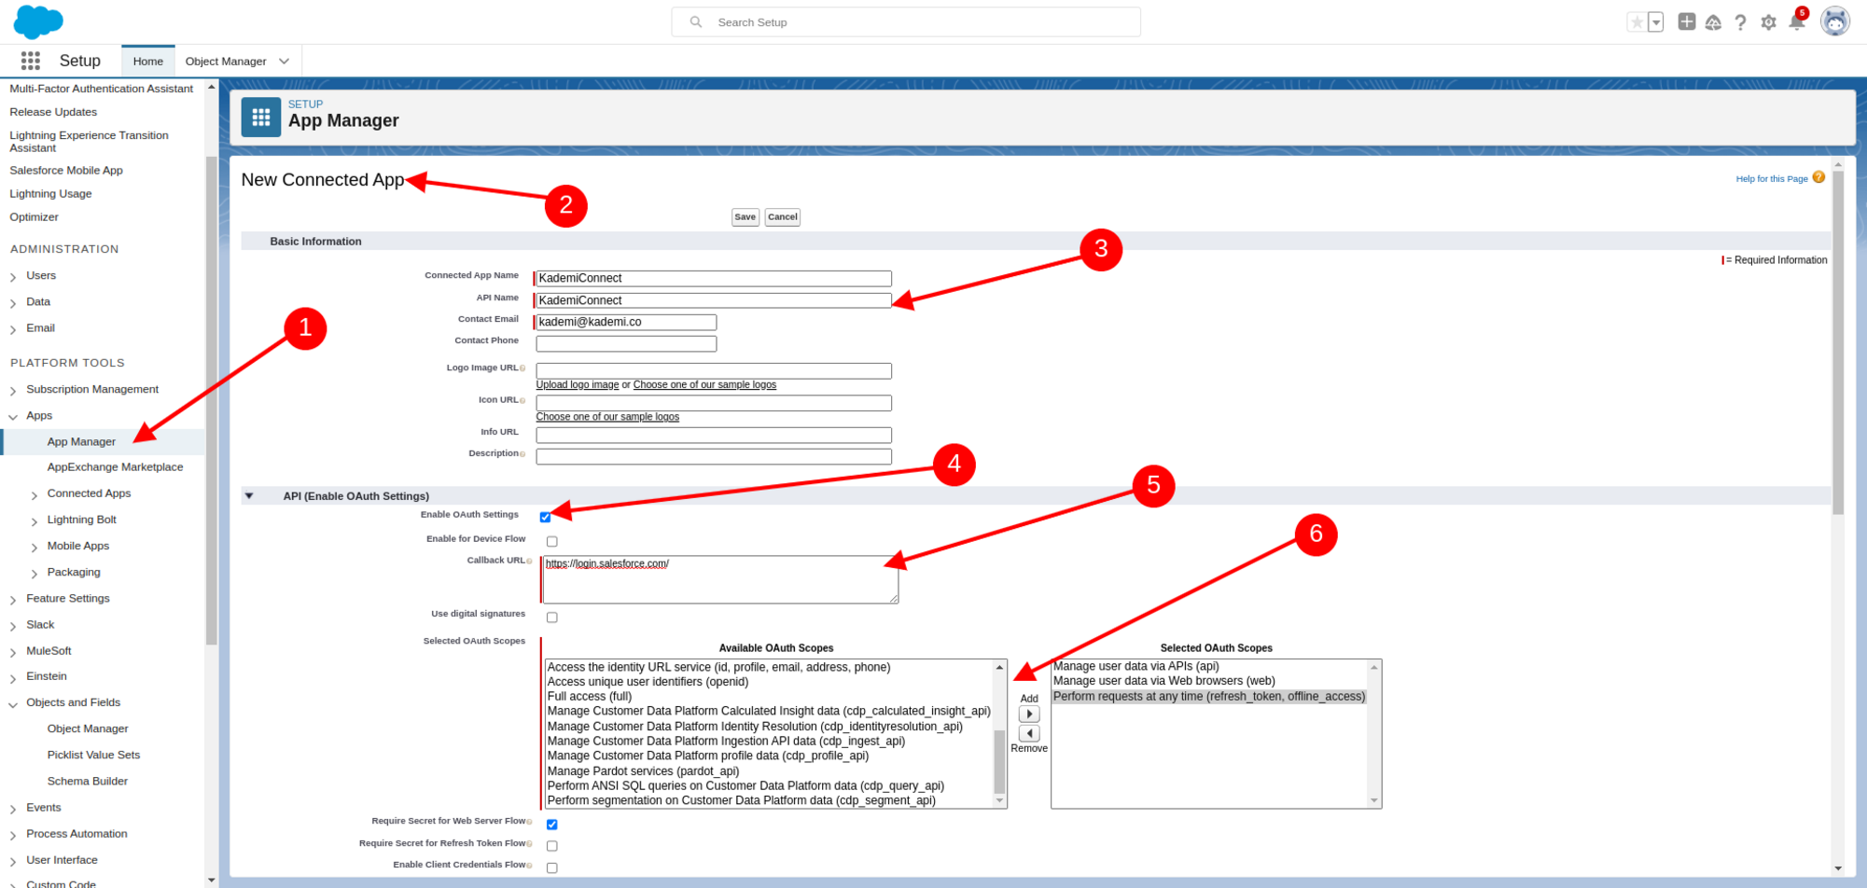Click the Contact Phone field
1867x888 pixels.
pyautogui.click(x=626, y=343)
